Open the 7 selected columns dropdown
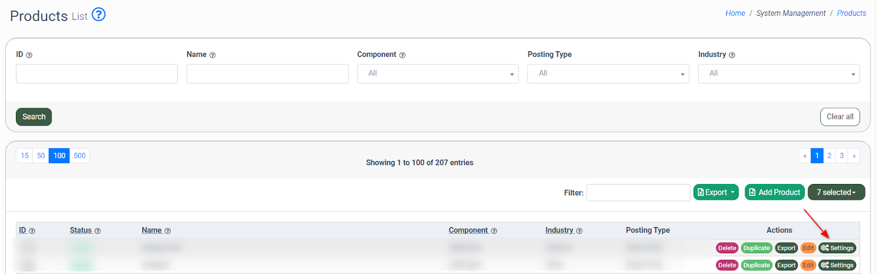Image resolution: width=876 pixels, height=274 pixels. click(836, 192)
